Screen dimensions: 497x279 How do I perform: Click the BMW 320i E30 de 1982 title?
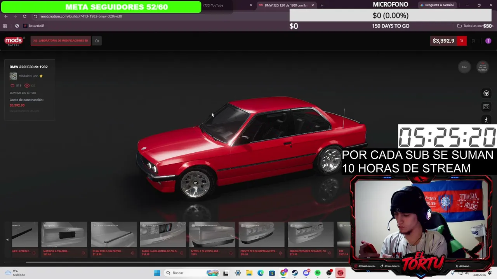[29, 67]
